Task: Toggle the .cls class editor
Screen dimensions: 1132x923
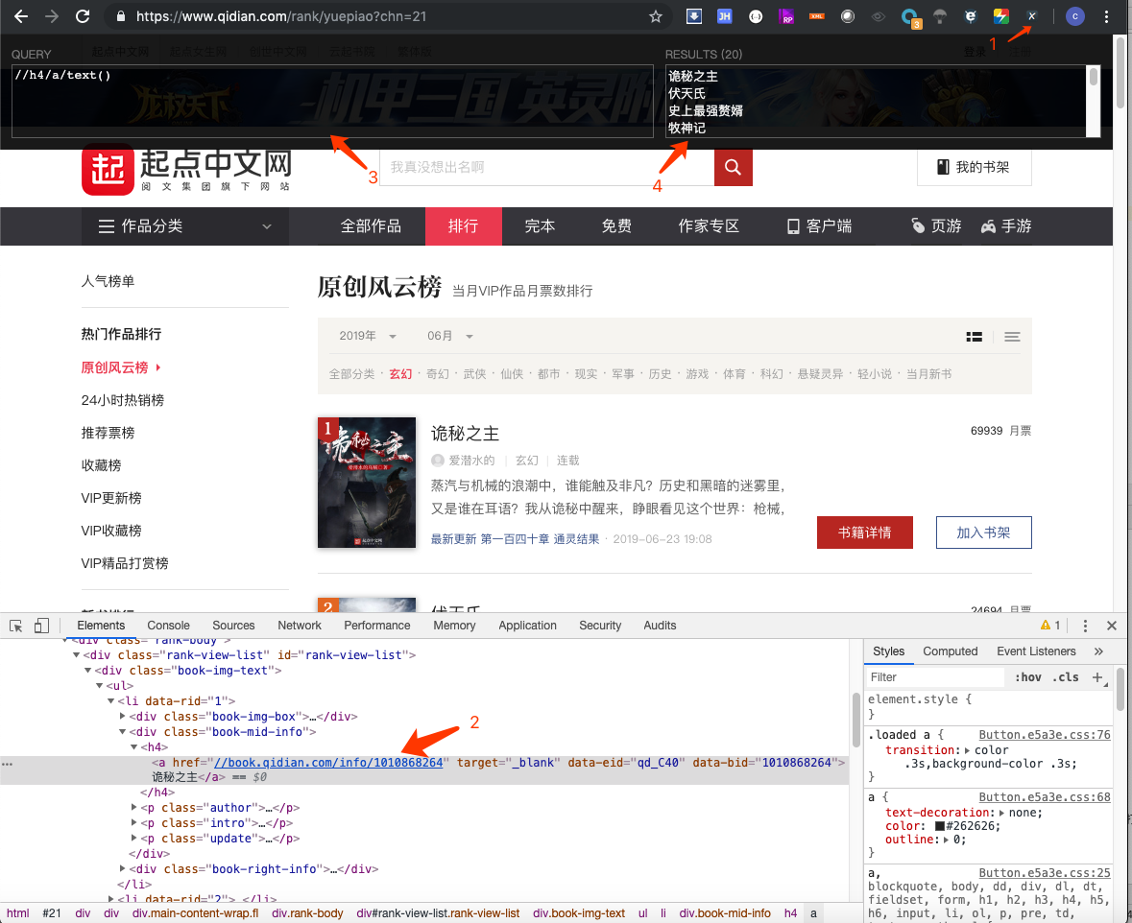Action: pos(1066,677)
